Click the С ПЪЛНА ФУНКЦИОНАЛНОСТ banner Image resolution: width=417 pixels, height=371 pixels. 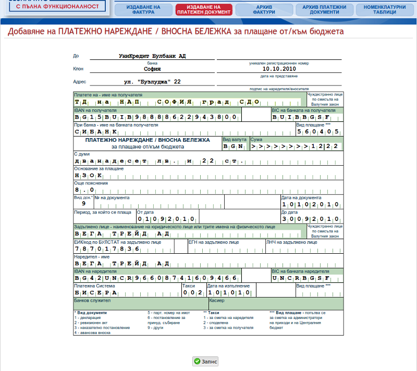coord(57,6)
